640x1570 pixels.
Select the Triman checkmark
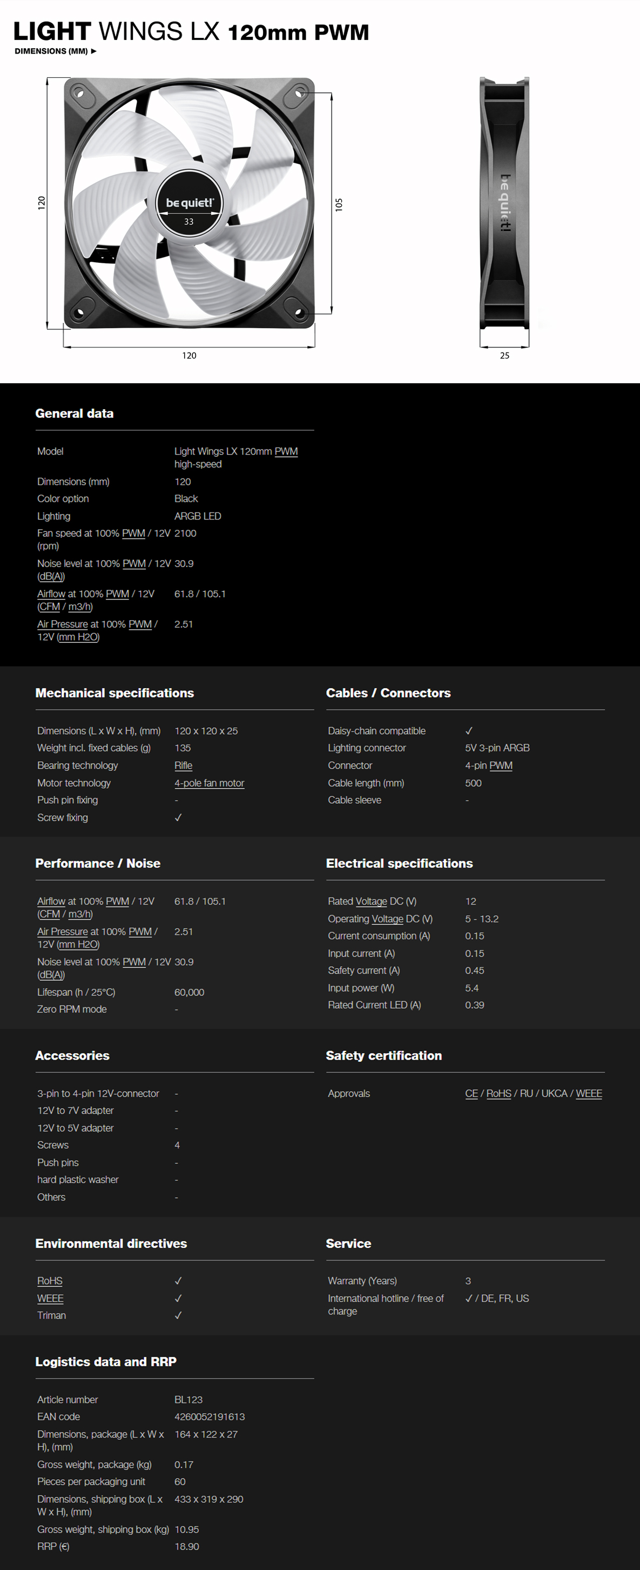178,1316
